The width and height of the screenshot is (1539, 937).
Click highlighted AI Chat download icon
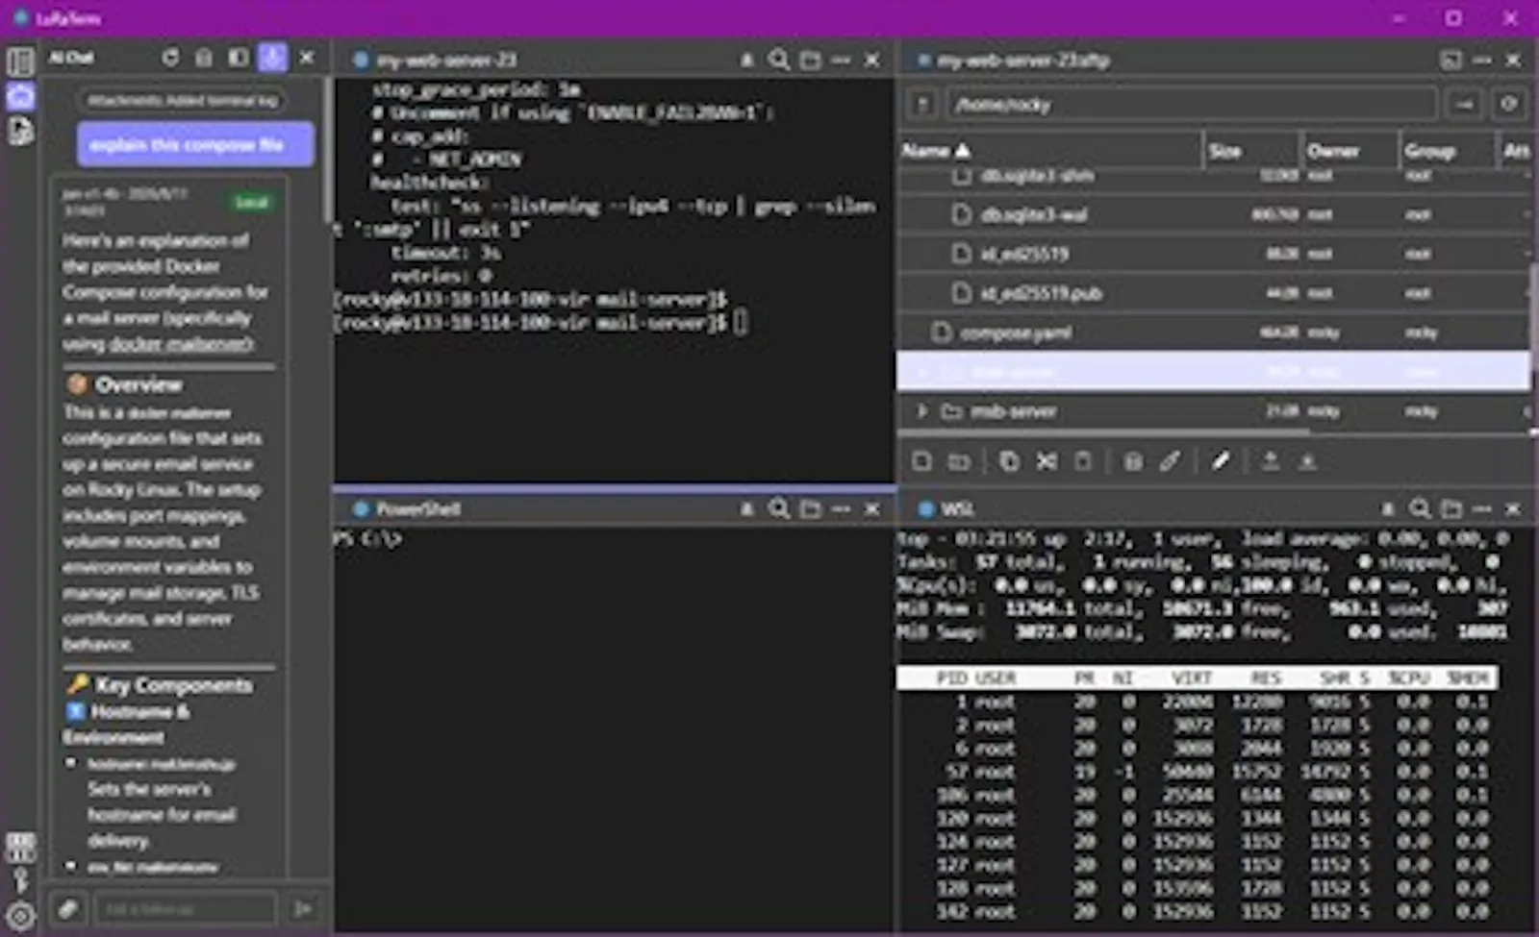[x=272, y=58]
